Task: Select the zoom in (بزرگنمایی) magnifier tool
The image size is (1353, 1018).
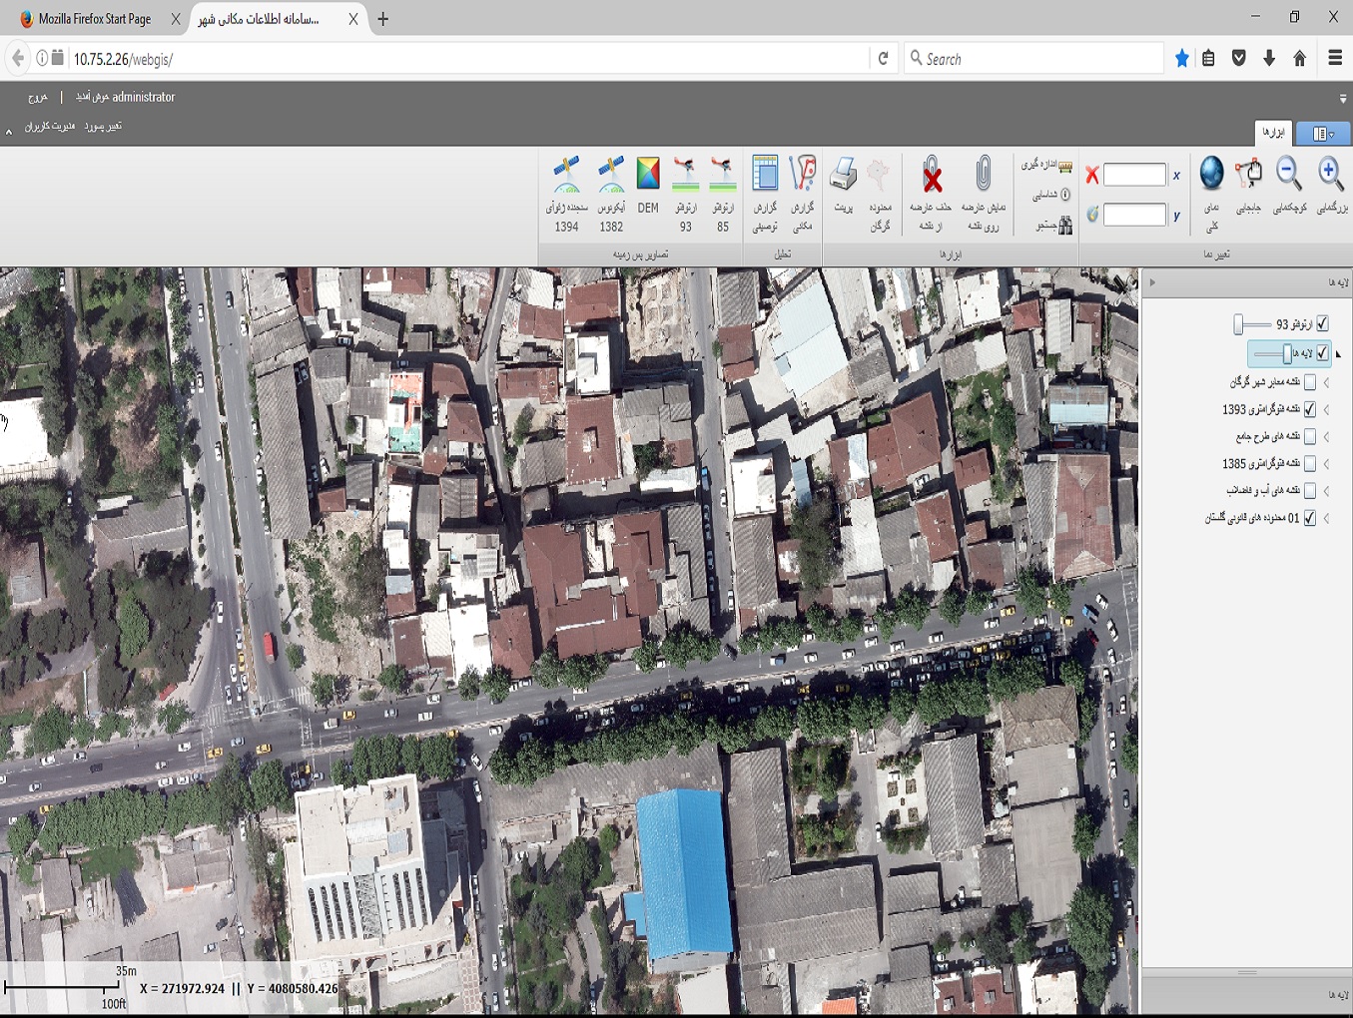Action: point(1329,175)
